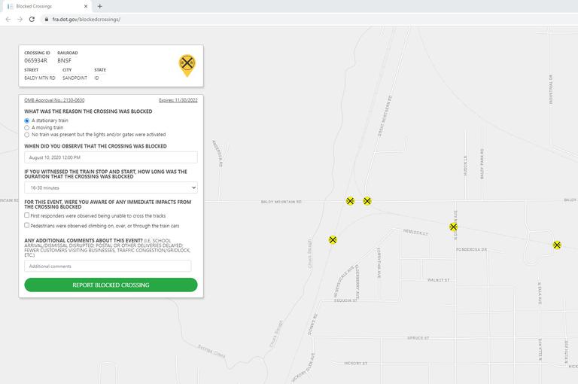Click the browser back arrow

tap(8, 19)
